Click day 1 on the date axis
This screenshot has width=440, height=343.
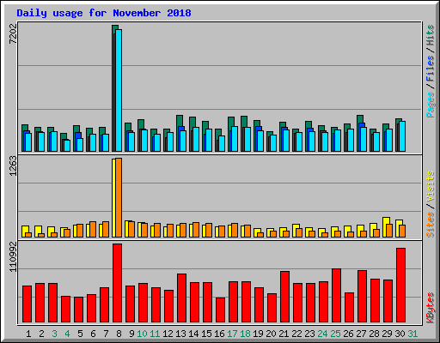click(x=28, y=334)
